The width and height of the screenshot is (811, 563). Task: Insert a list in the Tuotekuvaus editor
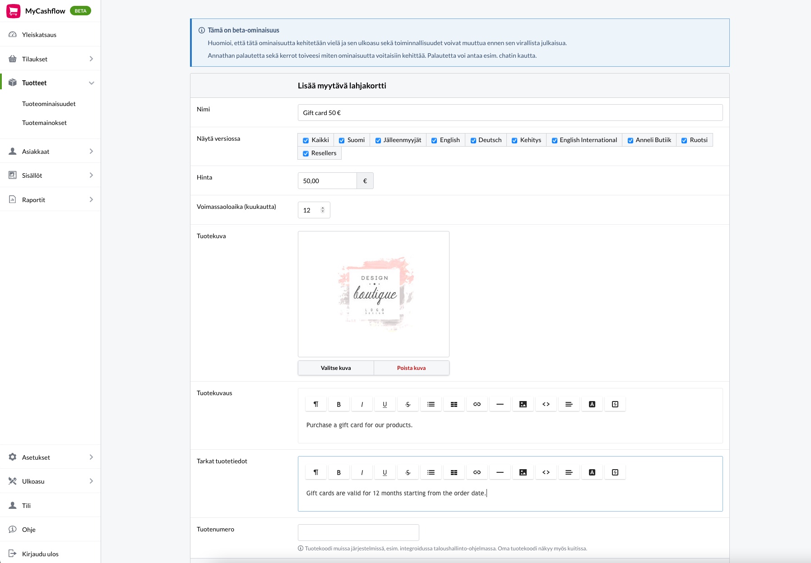[431, 404]
